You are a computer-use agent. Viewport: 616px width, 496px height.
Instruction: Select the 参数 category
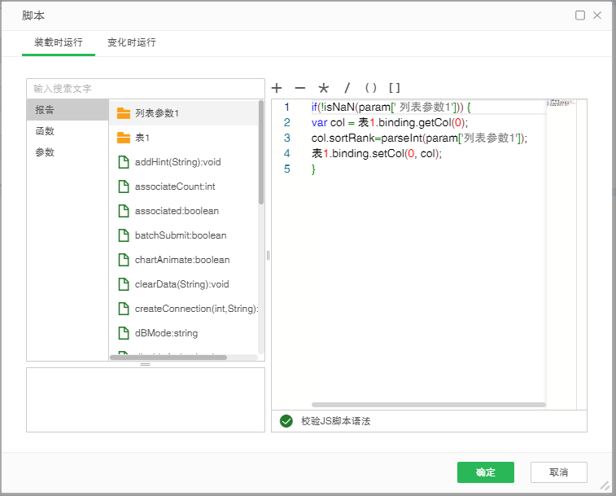point(45,152)
